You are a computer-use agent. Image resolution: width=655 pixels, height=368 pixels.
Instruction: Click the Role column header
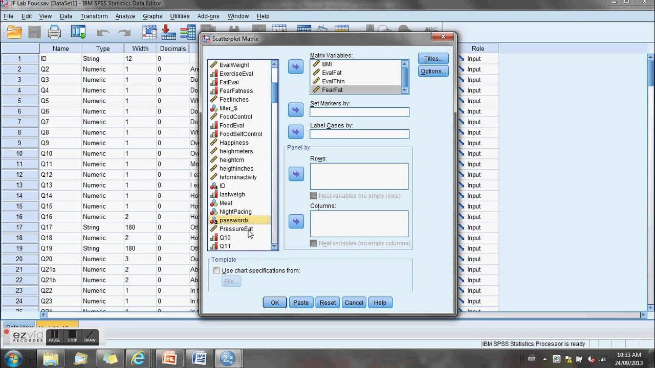[x=477, y=49]
